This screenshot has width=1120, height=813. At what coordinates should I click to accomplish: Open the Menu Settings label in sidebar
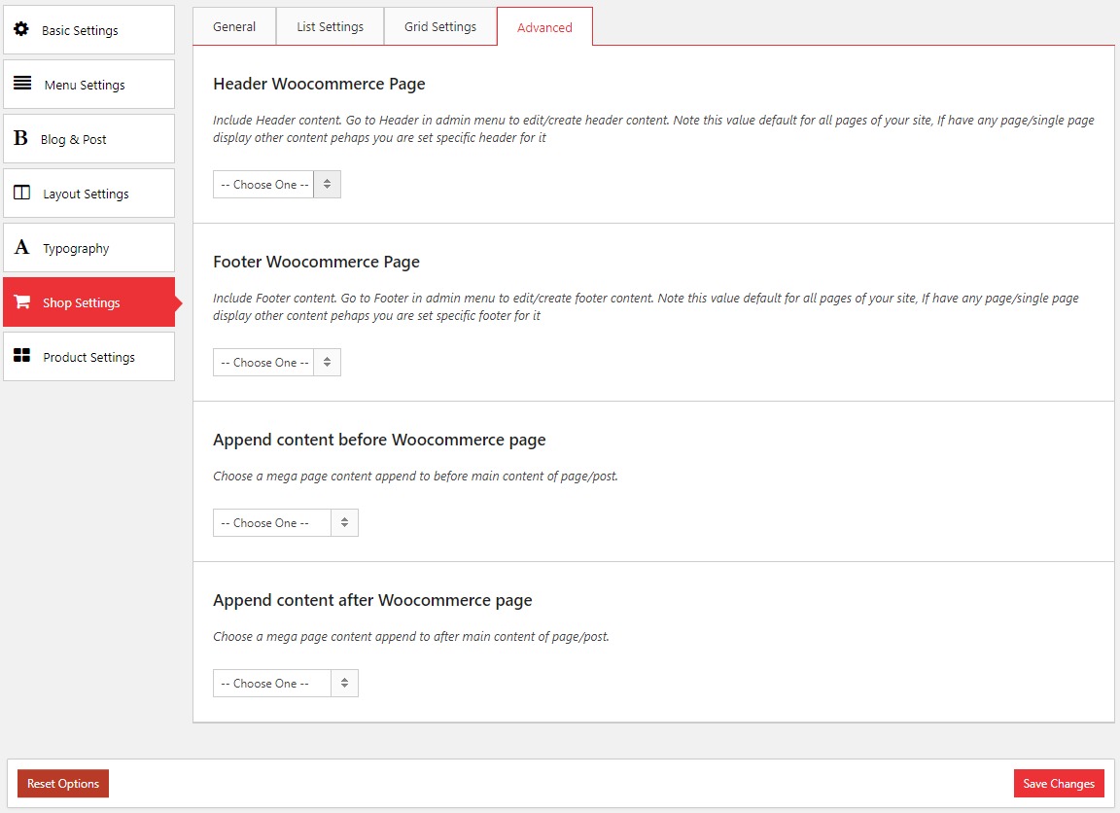pos(85,85)
